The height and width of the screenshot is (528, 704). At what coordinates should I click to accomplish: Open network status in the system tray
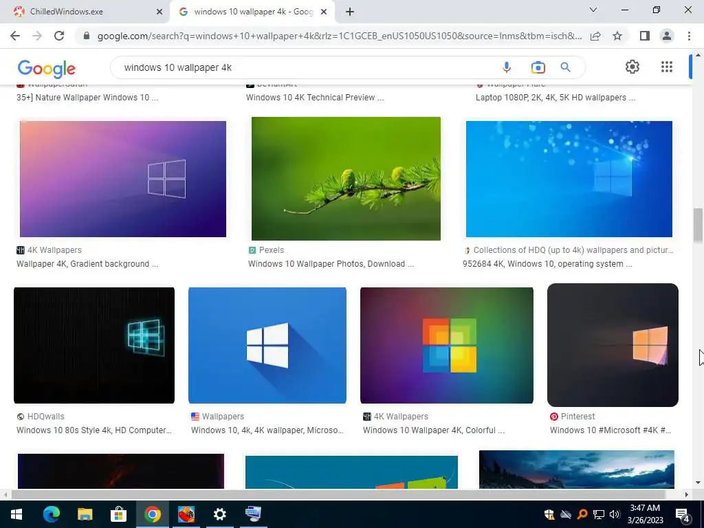(x=599, y=514)
